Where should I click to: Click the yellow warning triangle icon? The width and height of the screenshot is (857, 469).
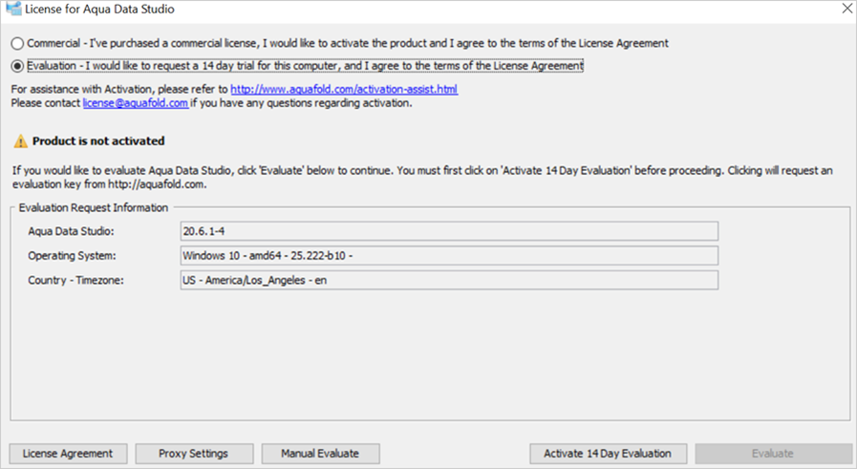click(20, 141)
